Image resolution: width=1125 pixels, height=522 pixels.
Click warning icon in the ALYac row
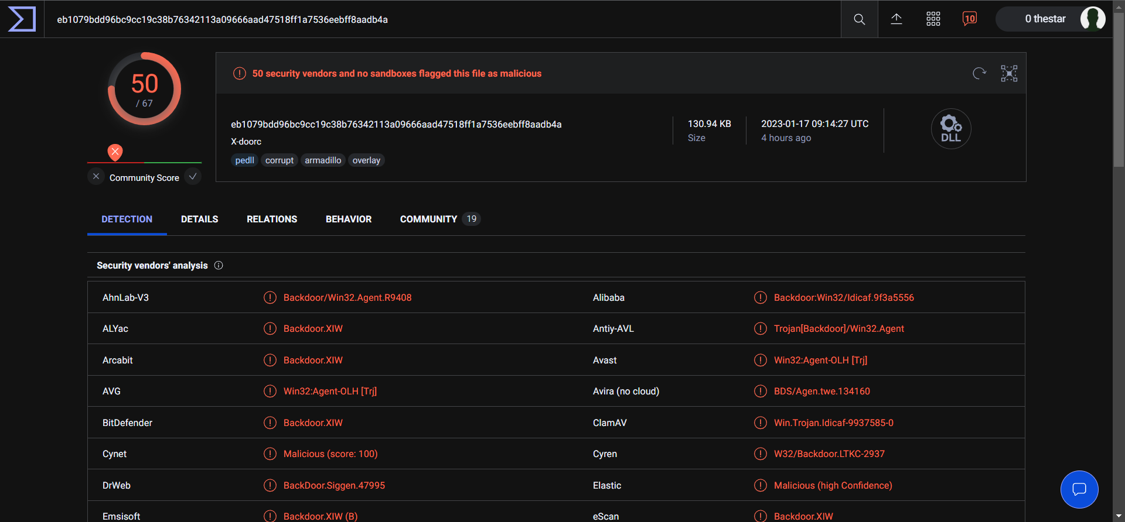click(x=270, y=328)
